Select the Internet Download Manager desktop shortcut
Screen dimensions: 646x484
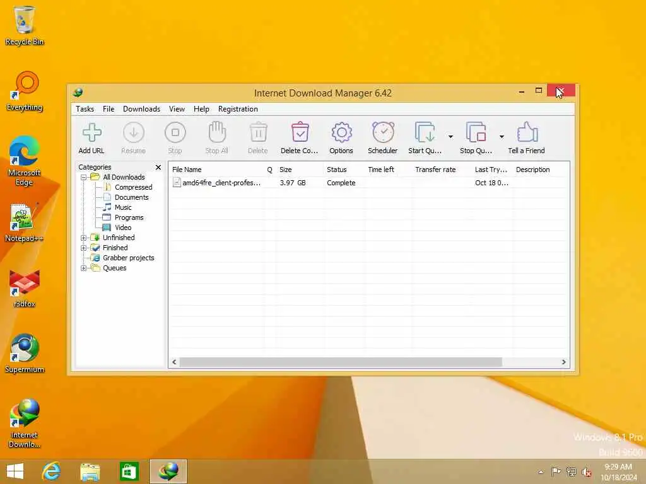coord(25,423)
